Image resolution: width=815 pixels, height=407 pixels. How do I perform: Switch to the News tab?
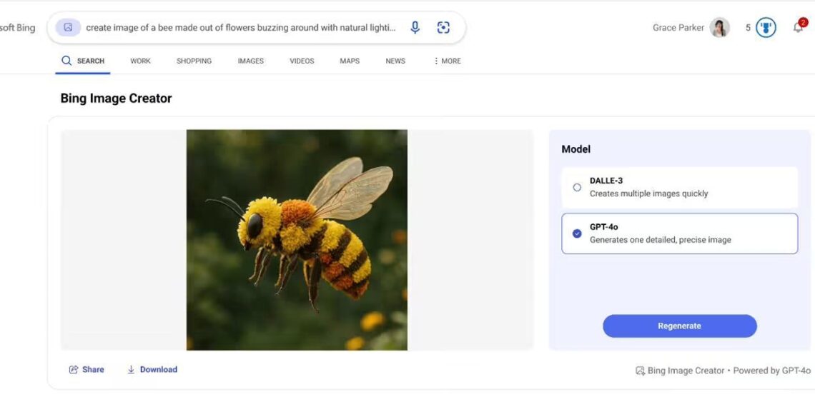395,61
